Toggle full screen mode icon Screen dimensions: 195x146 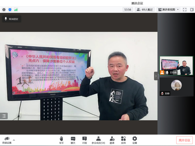pos(185,9)
